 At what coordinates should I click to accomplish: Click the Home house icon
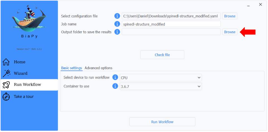coord(6,62)
